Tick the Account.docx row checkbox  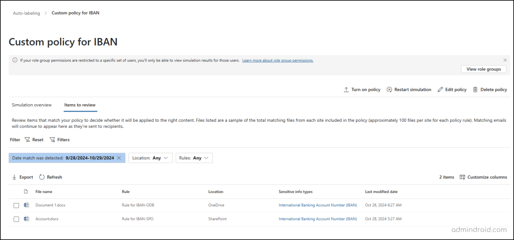pyautogui.click(x=17, y=219)
